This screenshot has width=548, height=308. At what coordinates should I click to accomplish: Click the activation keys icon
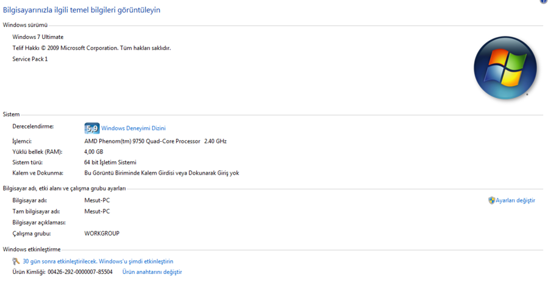click(x=16, y=262)
